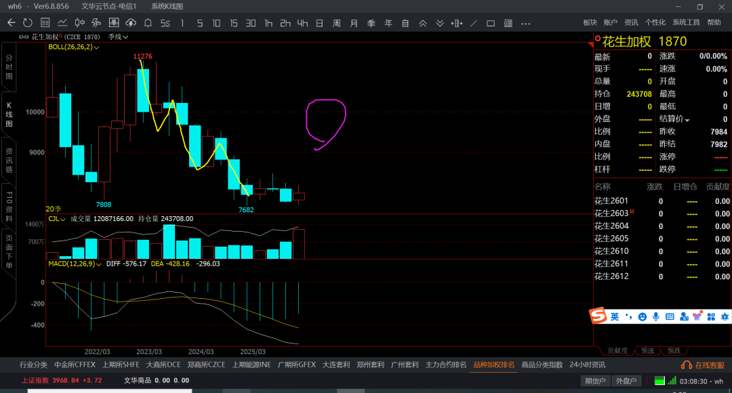Select the candlestick K-line chart icon

tap(80, 23)
